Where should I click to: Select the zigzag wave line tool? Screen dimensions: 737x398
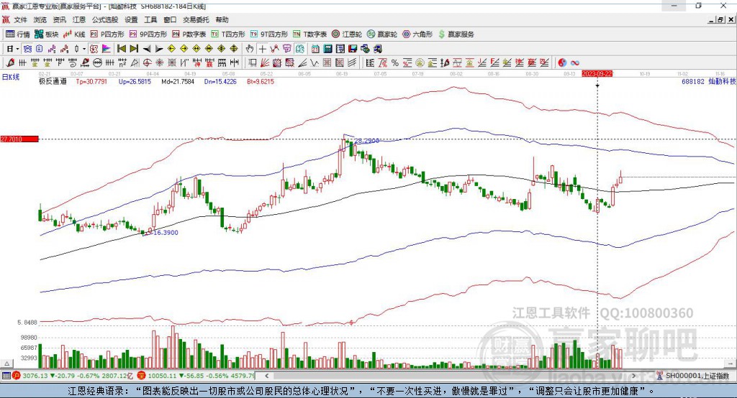pos(315,63)
